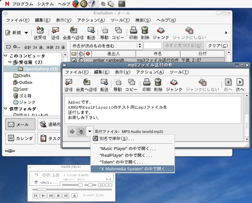Select the OpenGallery (23) folder
The image size is (252, 203).
[x=41, y=69]
